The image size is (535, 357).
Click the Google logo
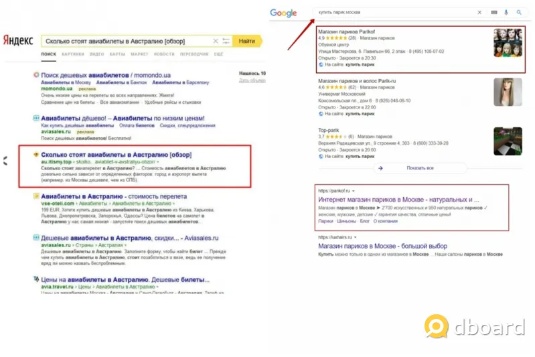tap(283, 13)
